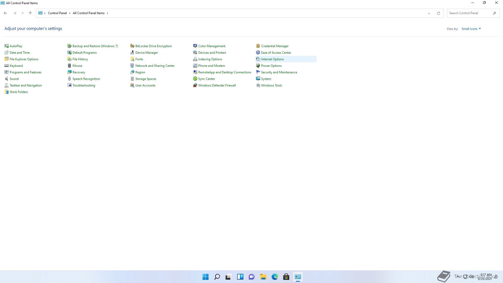503x283 pixels.
Task: Open the View by Small icons dropdown
Action: pyautogui.click(x=471, y=29)
